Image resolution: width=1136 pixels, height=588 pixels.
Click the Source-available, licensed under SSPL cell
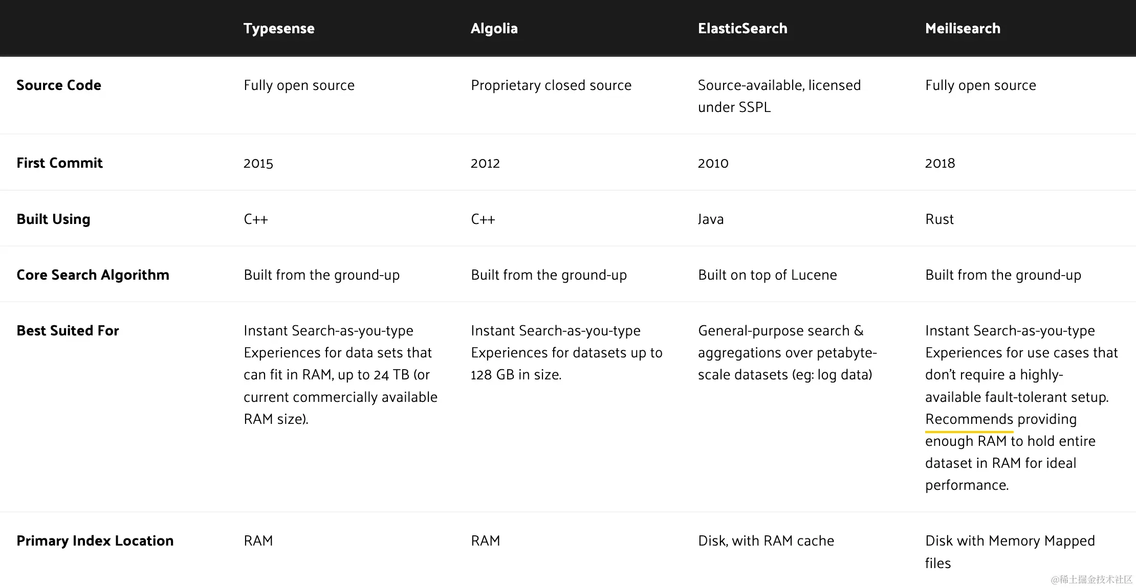point(779,96)
